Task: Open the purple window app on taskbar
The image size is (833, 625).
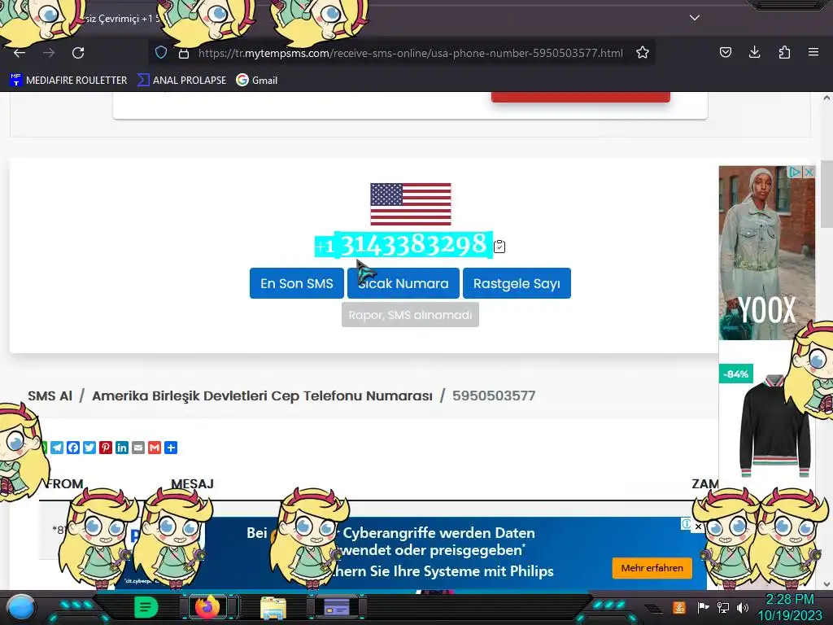Action: click(337, 607)
